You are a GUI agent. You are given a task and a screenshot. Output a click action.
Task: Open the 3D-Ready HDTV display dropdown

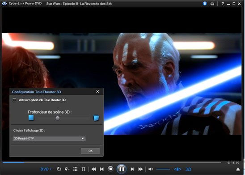(x=49, y=138)
